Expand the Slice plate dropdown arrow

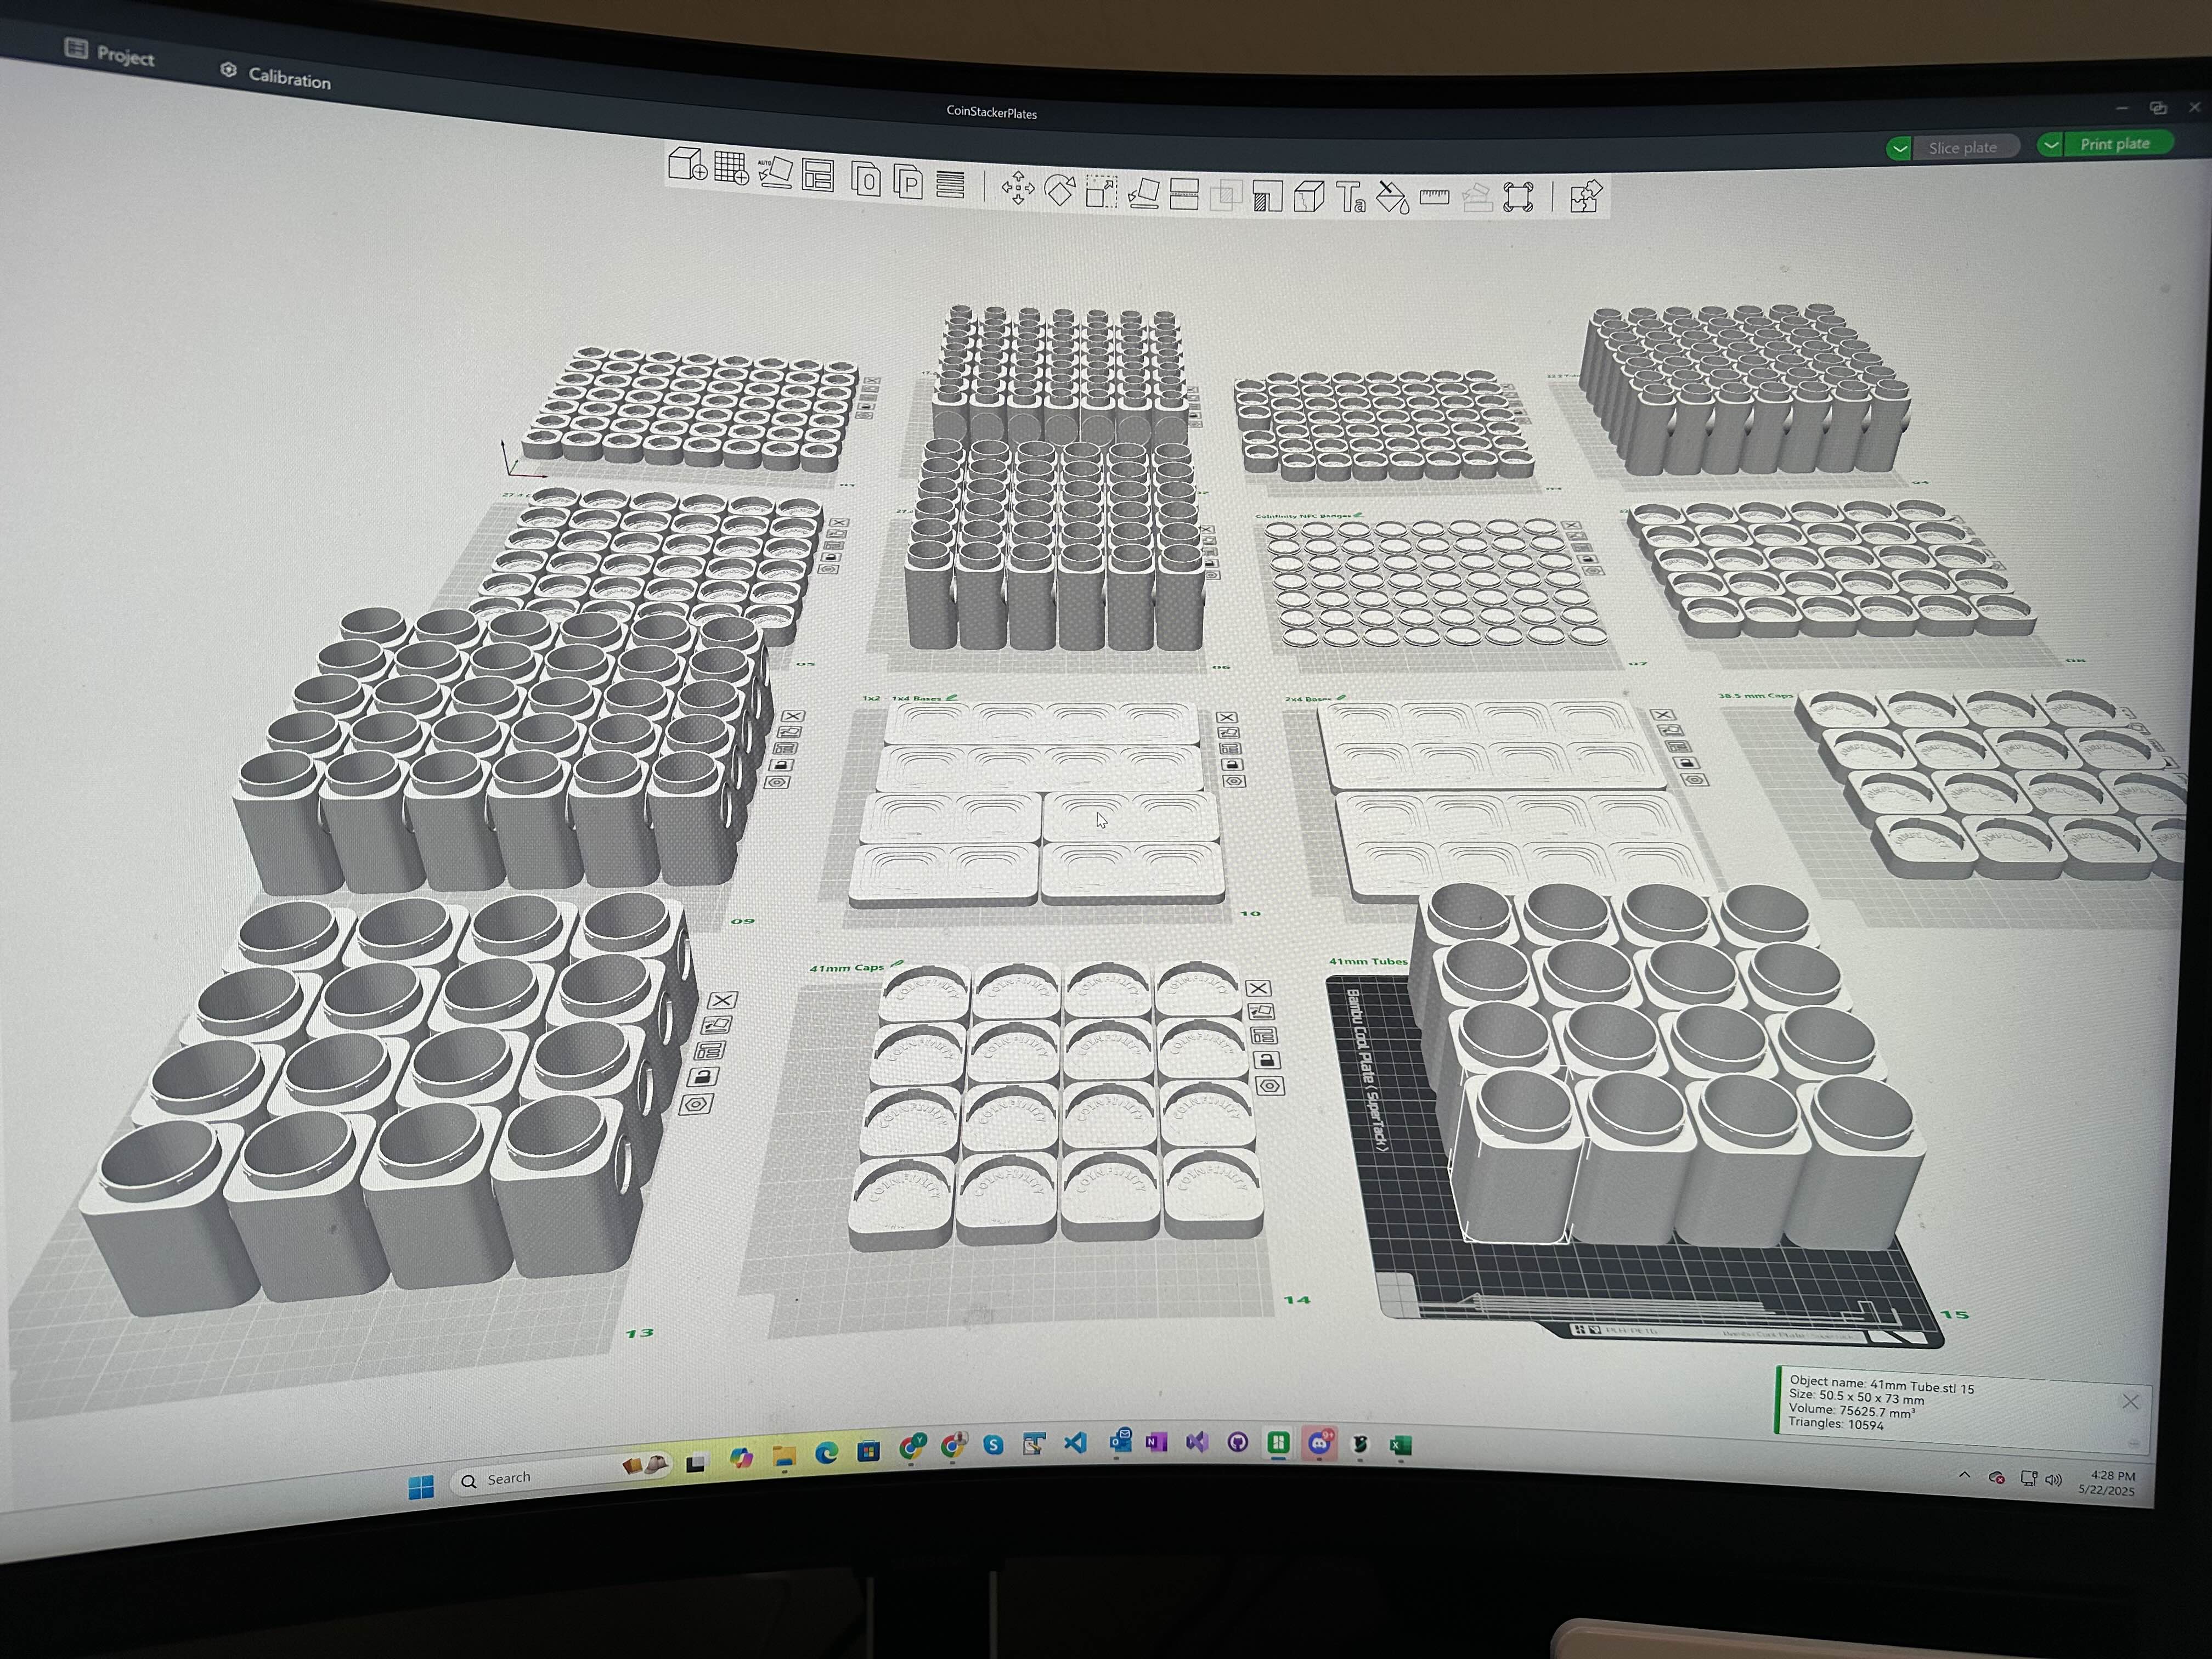click(1899, 148)
